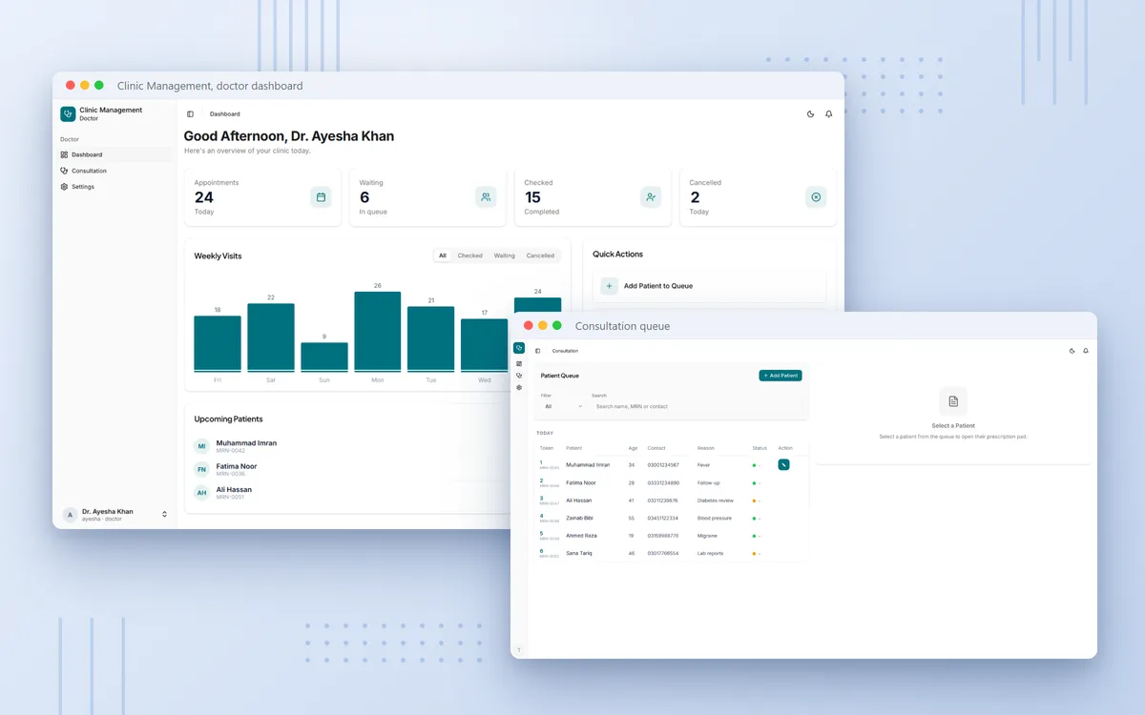Toggle dark mode moon in dashboard window
Viewport: 1145px width, 715px height.
[811, 114]
